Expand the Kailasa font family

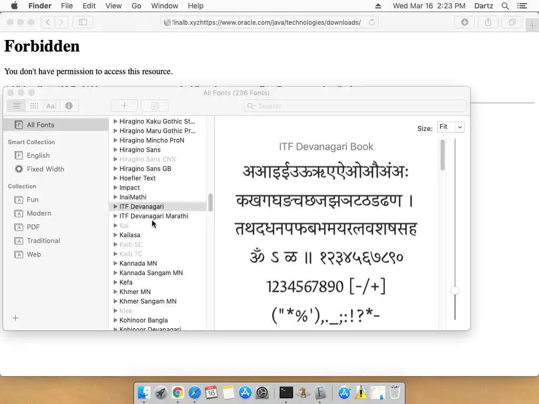115,235
